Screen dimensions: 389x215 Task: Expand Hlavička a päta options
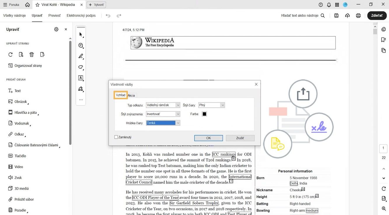click(23, 113)
